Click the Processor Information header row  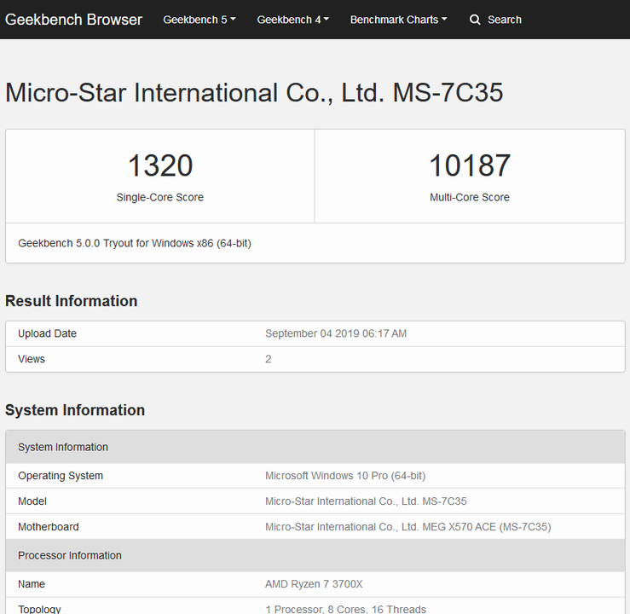(x=315, y=555)
